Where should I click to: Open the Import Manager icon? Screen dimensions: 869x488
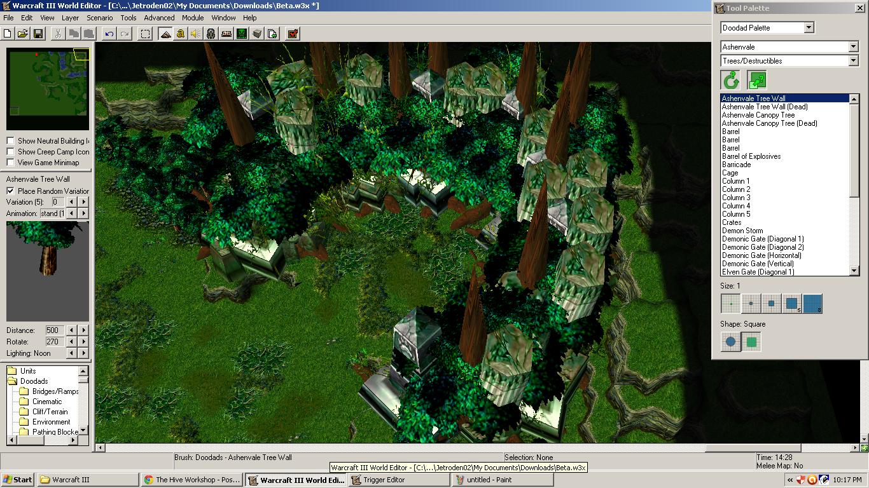272,34
